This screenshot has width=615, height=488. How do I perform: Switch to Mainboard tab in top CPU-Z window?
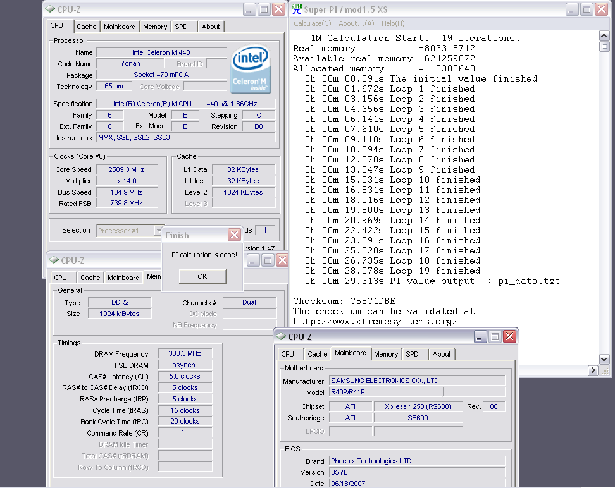(120, 27)
